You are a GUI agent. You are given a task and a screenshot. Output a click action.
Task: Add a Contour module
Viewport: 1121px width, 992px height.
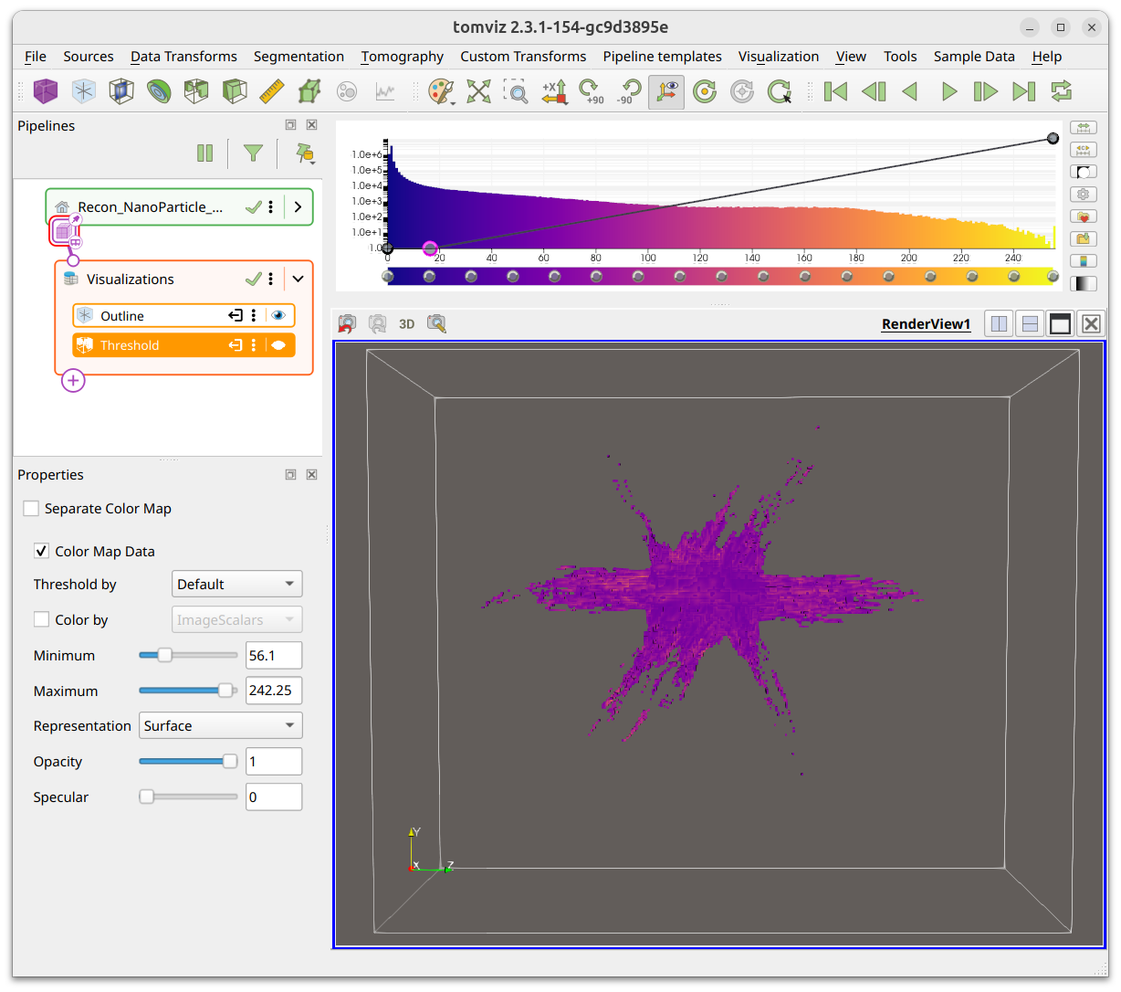click(159, 91)
